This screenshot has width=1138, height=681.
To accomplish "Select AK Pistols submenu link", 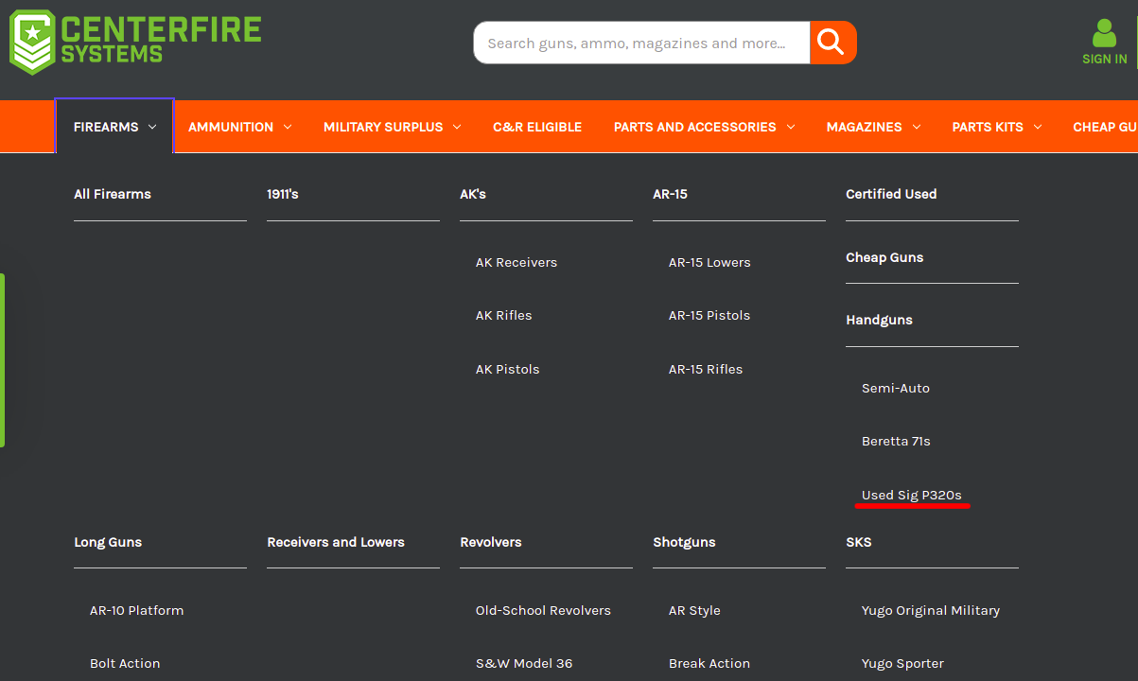I will click(508, 369).
